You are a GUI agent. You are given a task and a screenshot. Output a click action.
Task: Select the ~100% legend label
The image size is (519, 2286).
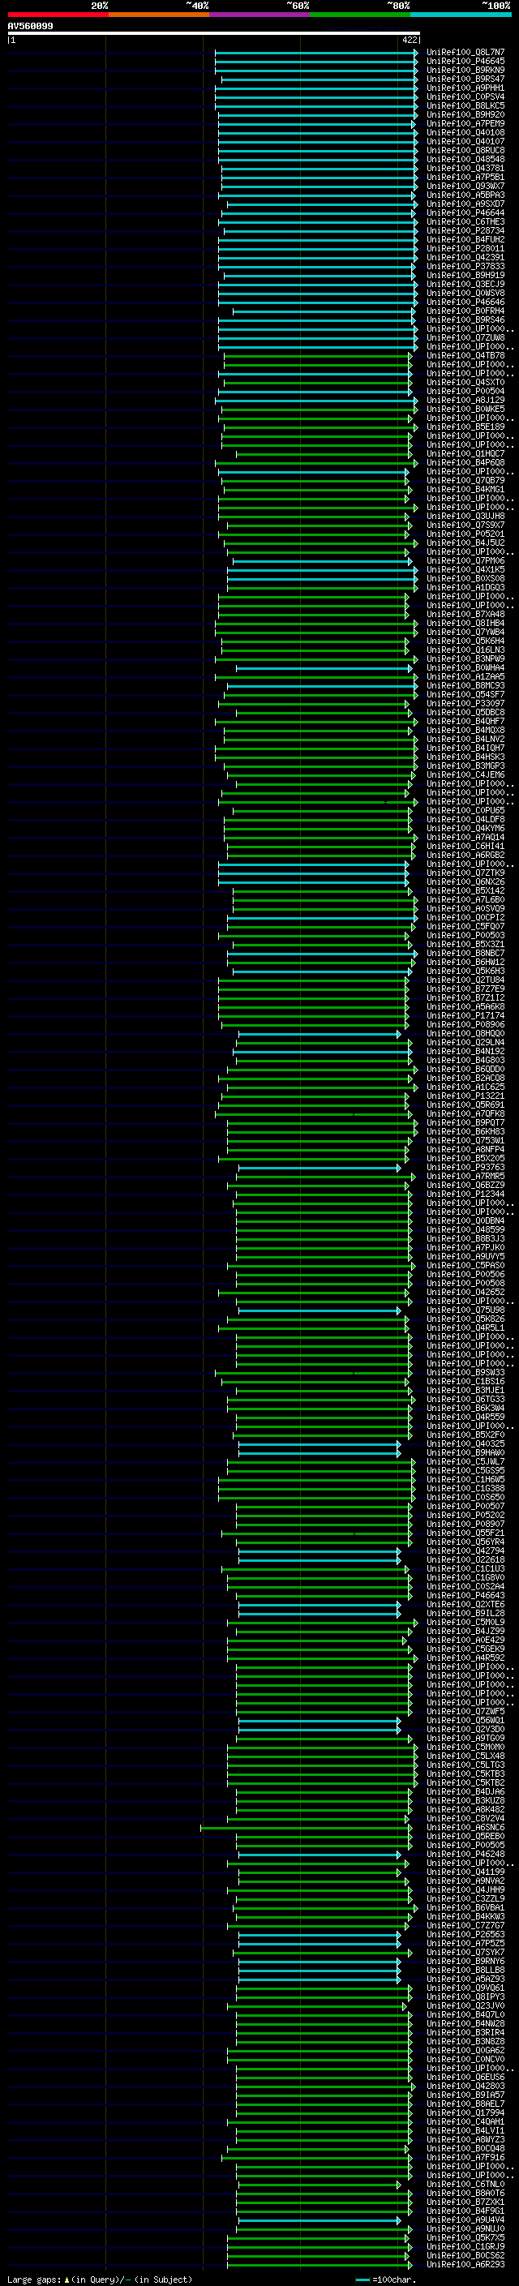(497, 6)
